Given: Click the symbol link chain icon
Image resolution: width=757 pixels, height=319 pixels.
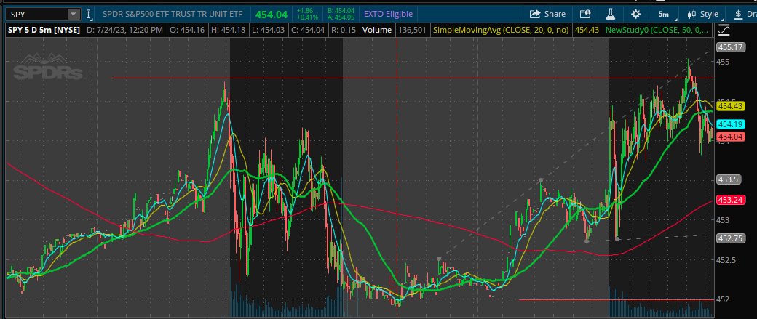Looking at the screenshot, I should [x=88, y=15].
